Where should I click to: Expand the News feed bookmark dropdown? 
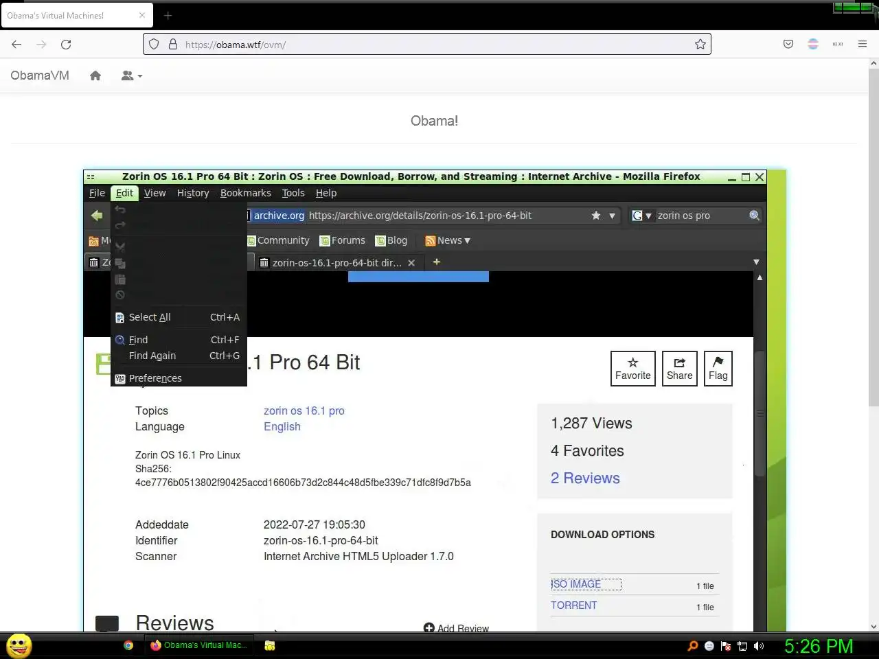pyautogui.click(x=448, y=240)
